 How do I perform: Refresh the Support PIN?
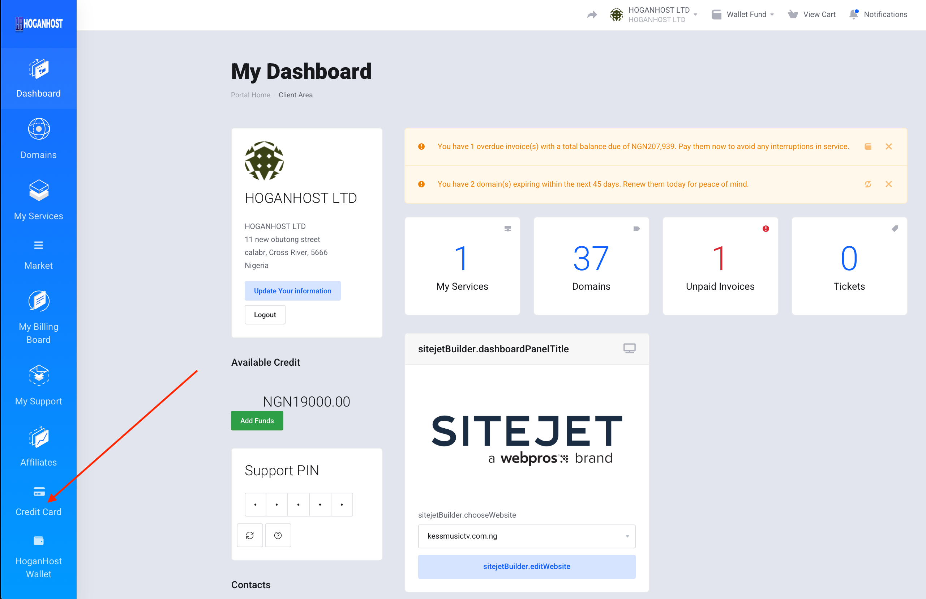pos(250,535)
